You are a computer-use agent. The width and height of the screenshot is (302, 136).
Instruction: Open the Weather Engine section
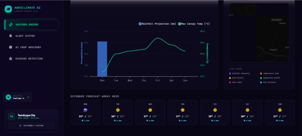click(x=31, y=25)
